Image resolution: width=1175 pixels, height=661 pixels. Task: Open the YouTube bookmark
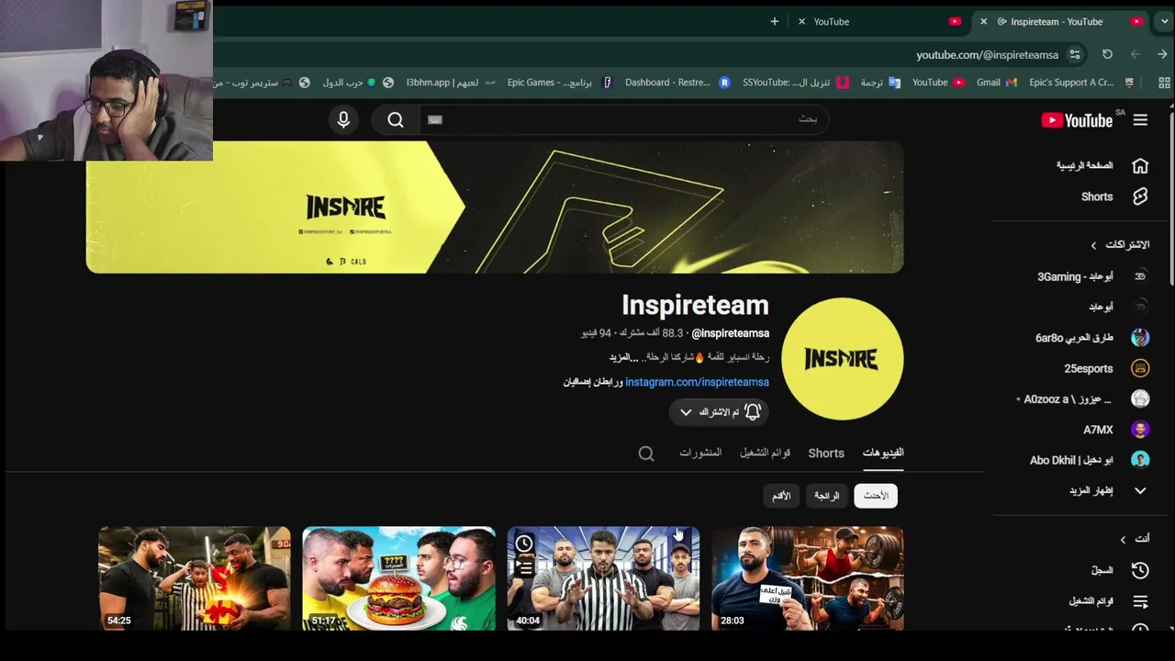(938, 83)
